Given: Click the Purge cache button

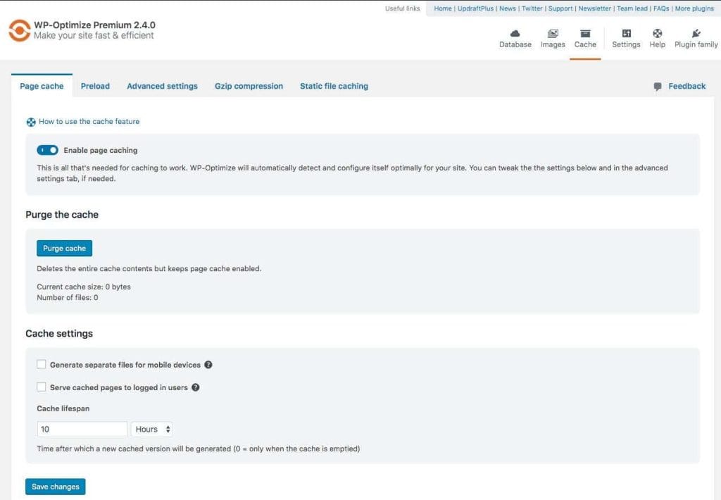Looking at the screenshot, I should (64, 248).
